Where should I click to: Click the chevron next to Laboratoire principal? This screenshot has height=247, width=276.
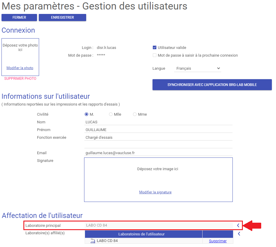238,225
